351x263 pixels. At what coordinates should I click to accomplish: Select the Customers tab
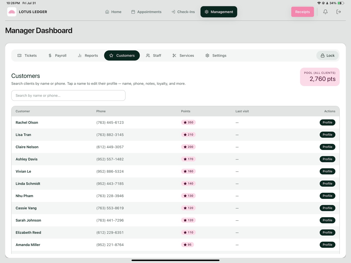pyautogui.click(x=122, y=55)
